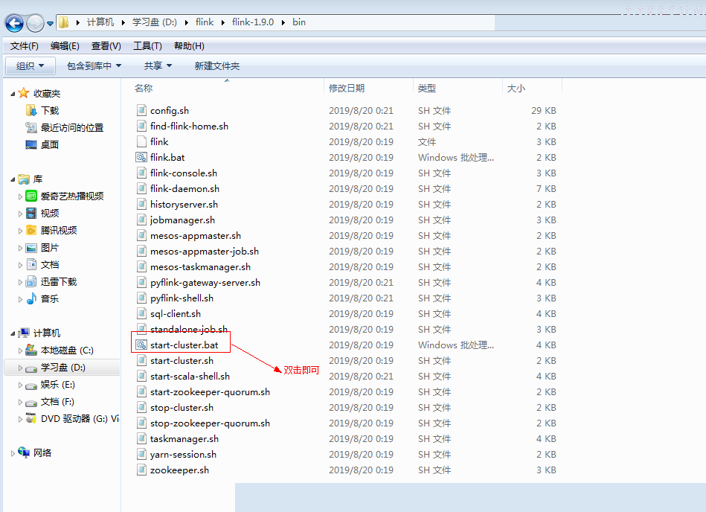Open the 组织 organize dropdown

click(x=31, y=65)
